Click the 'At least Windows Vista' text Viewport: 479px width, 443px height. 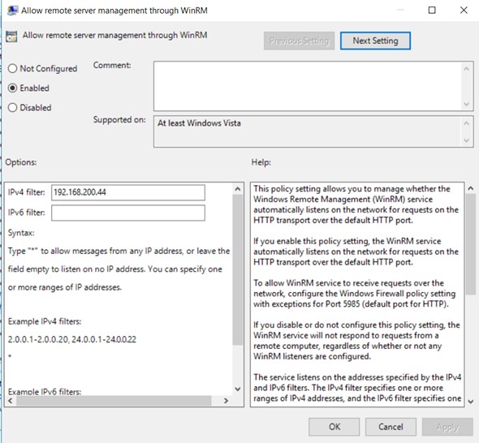tap(199, 123)
